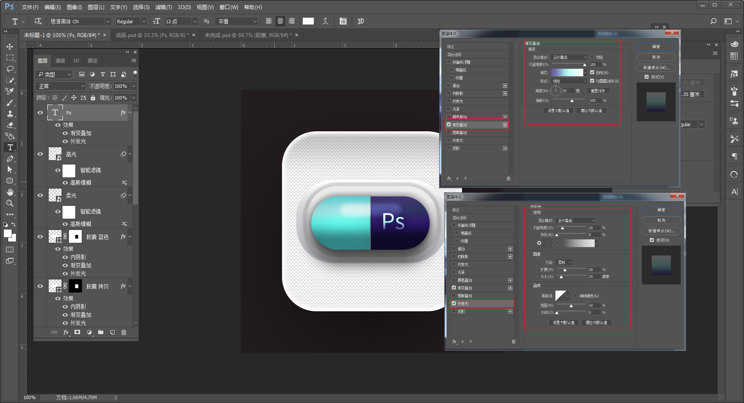
Task: Switch to the 通道 tab
Action: click(60, 61)
